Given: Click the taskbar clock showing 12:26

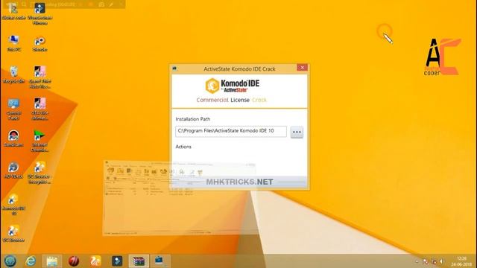Looking at the screenshot, I should (x=461, y=261).
